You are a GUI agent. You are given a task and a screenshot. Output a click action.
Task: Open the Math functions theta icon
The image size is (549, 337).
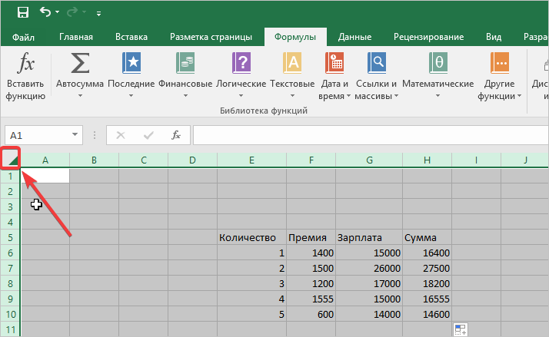[x=438, y=63]
